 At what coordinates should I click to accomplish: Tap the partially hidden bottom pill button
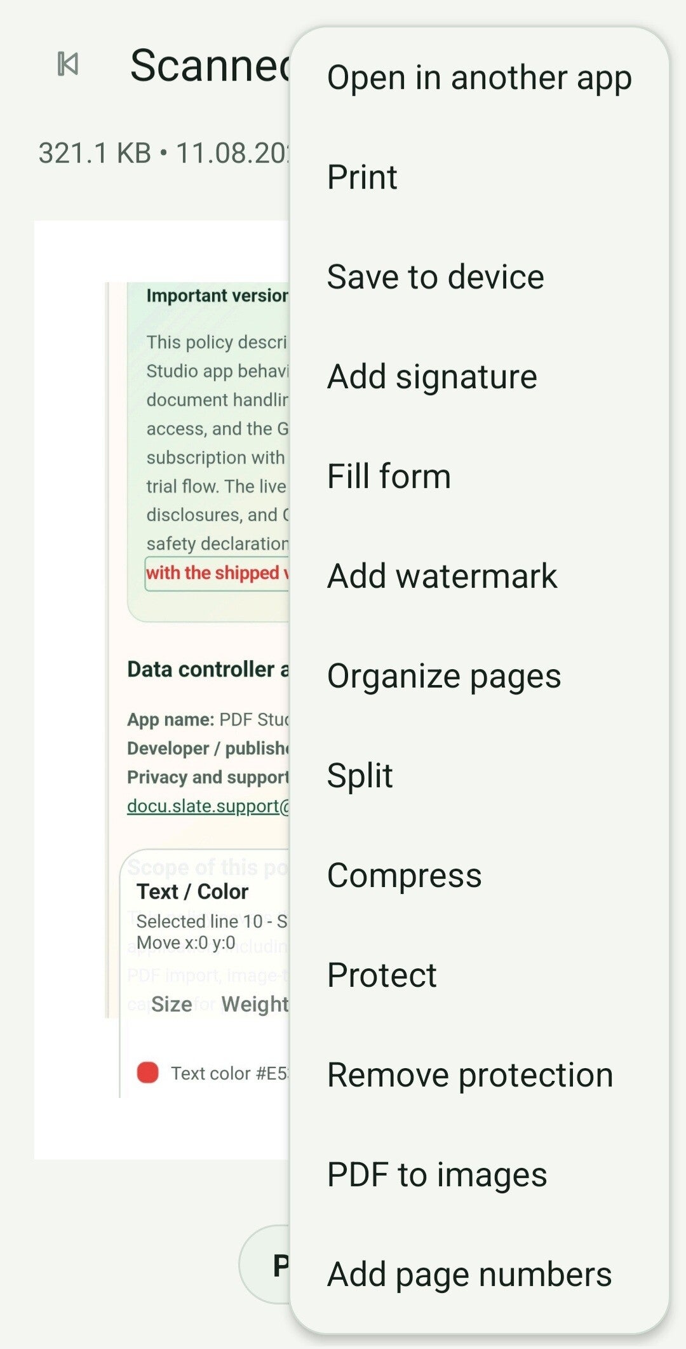pos(266,1264)
